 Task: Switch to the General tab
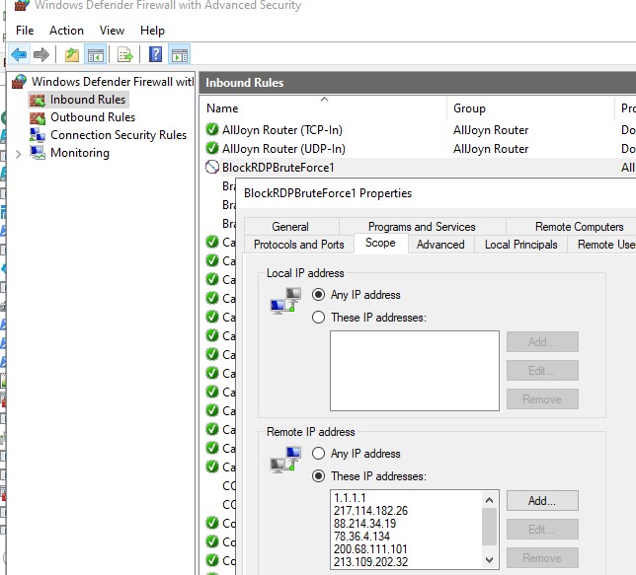pos(290,227)
